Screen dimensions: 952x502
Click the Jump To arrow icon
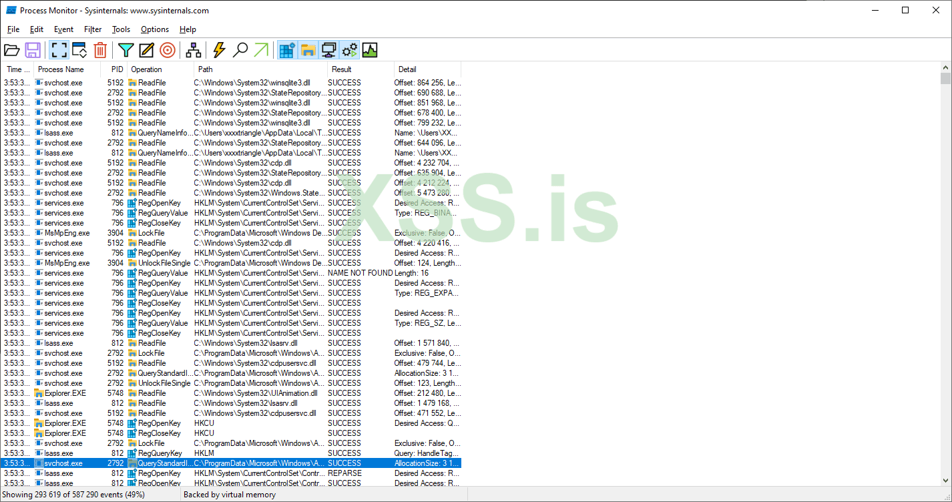coord(261,50)
